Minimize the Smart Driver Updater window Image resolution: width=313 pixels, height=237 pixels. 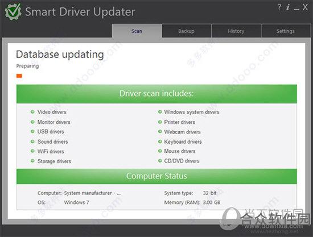coord(296,9)
